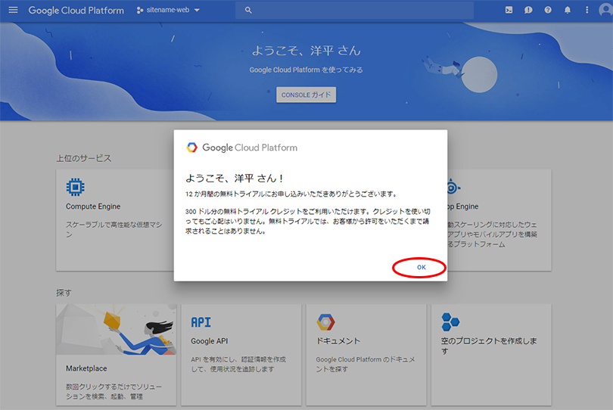Screen dimensions: 613x410
Task: Open the hamburger navigation menu
Action: click(13, 10)
